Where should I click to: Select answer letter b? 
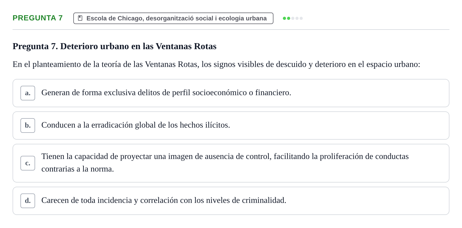click(28, 126)
